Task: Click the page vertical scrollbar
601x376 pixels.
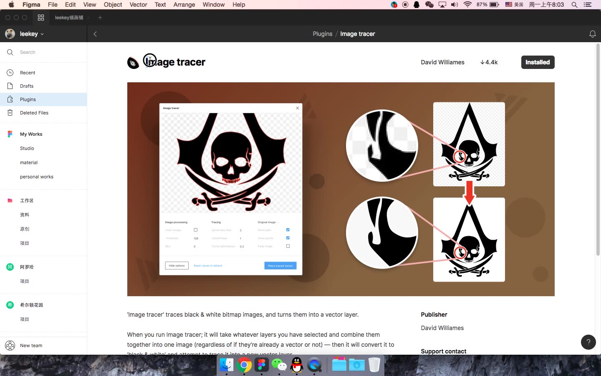Action: click(x=598, y=150)
